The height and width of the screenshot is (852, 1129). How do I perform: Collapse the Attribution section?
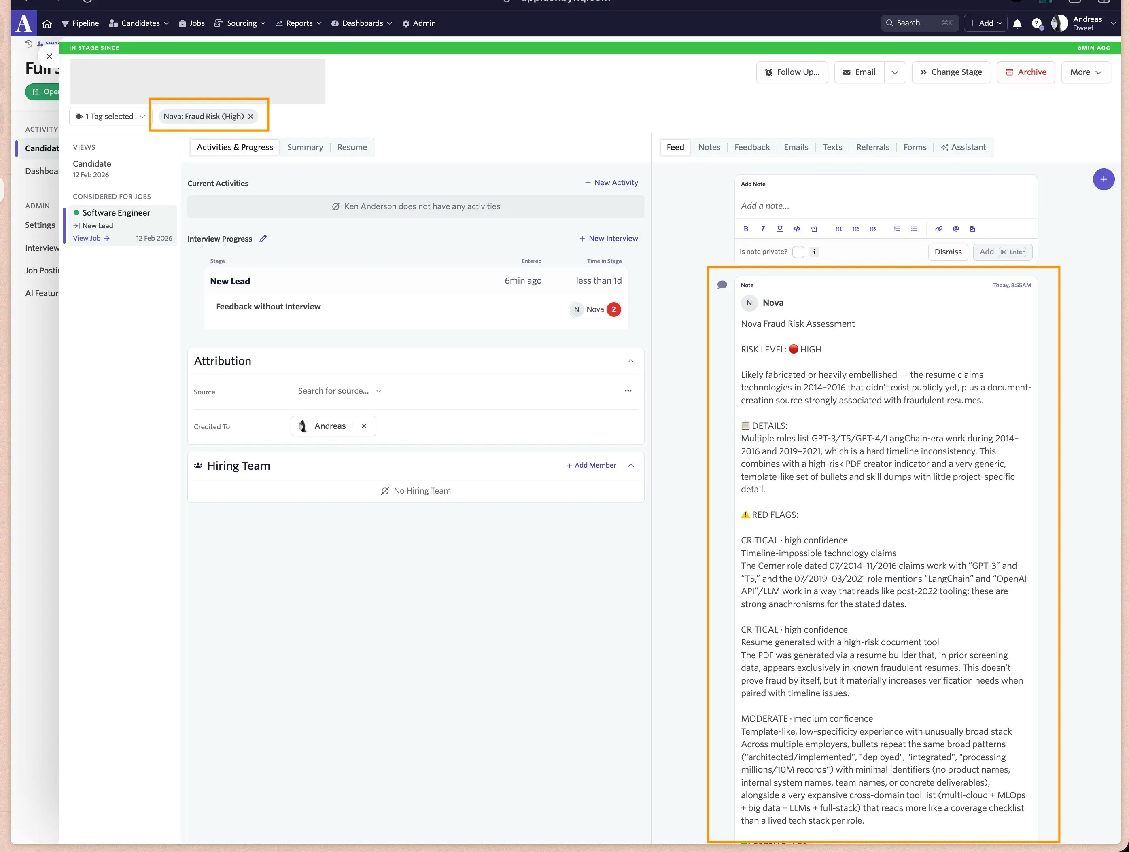[x=631, y=361]
